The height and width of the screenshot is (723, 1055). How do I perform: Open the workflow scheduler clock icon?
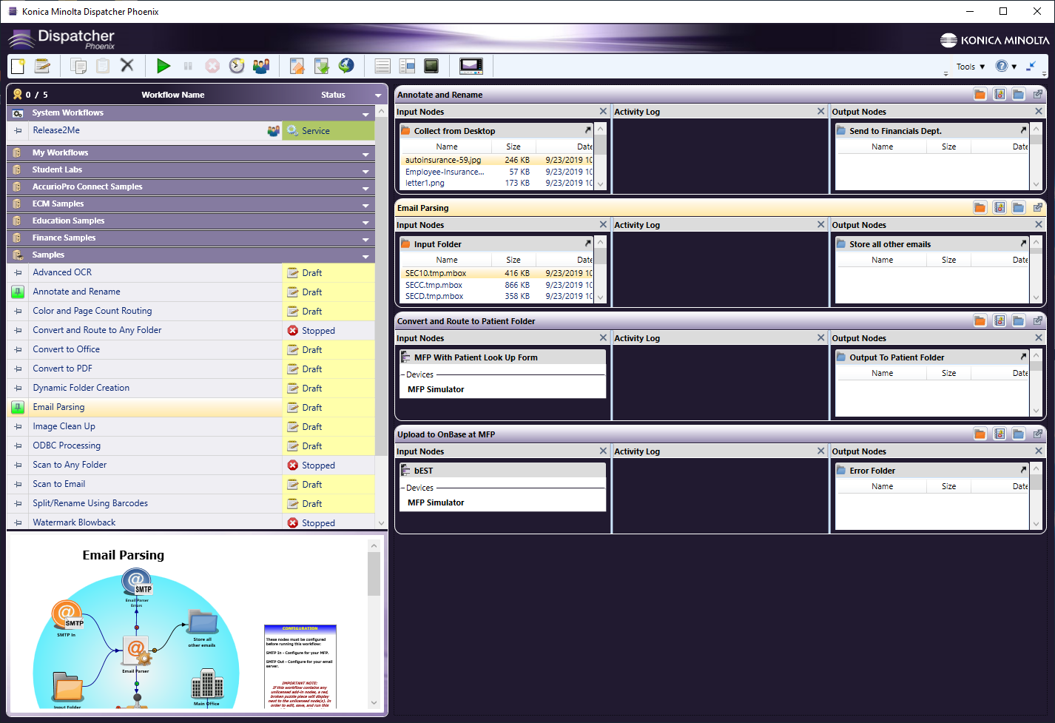[237, 66]
